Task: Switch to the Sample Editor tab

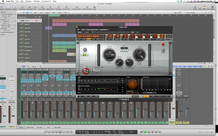Action: tap(30, 127)
